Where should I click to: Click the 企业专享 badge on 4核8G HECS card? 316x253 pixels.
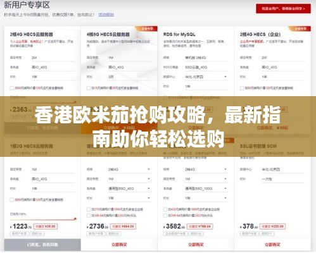[x=147, y=28]
